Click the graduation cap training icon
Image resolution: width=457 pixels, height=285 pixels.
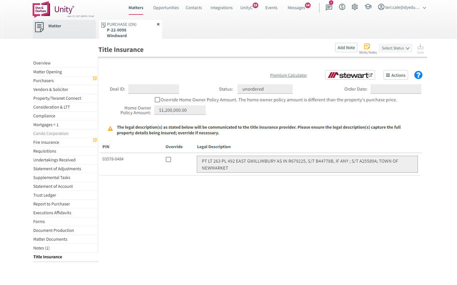tap(368, 7)
